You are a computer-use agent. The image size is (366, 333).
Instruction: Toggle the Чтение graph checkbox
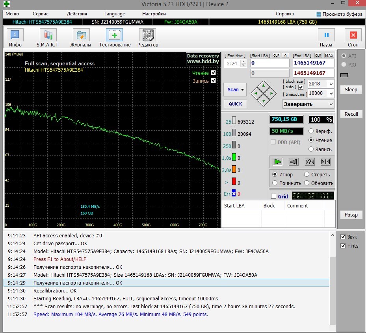pos(213,73)
